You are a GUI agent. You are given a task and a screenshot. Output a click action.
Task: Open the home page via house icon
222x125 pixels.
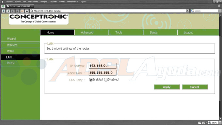[x=27, y=11]
